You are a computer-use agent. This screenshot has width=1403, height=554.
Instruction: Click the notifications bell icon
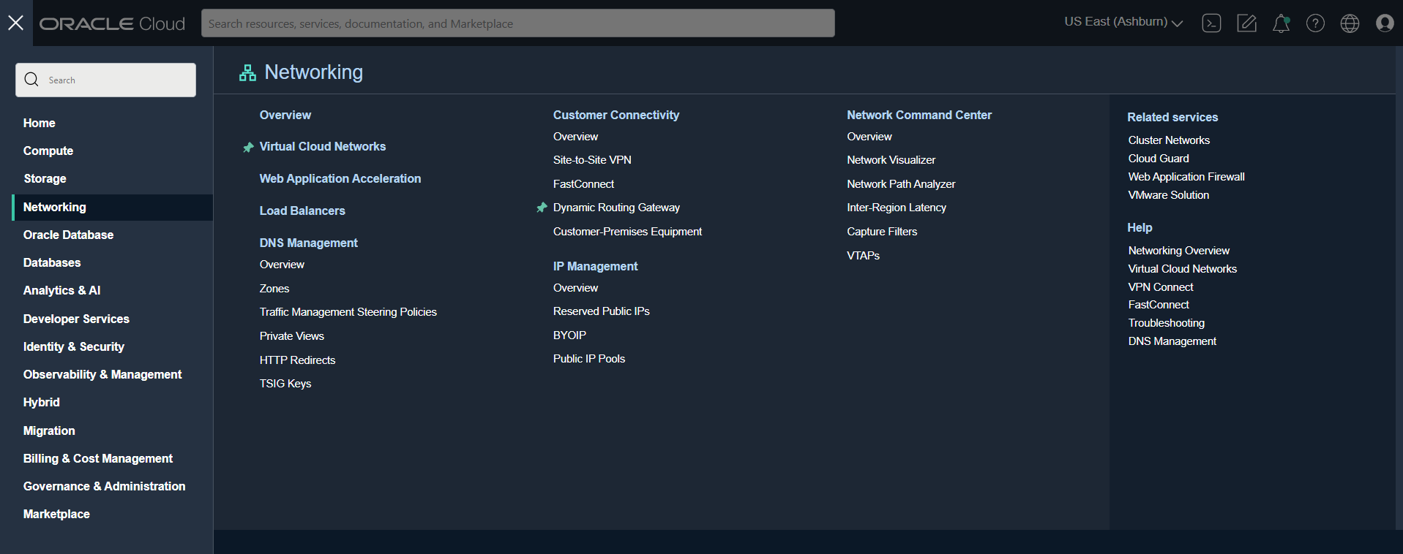pos(1281,23)
